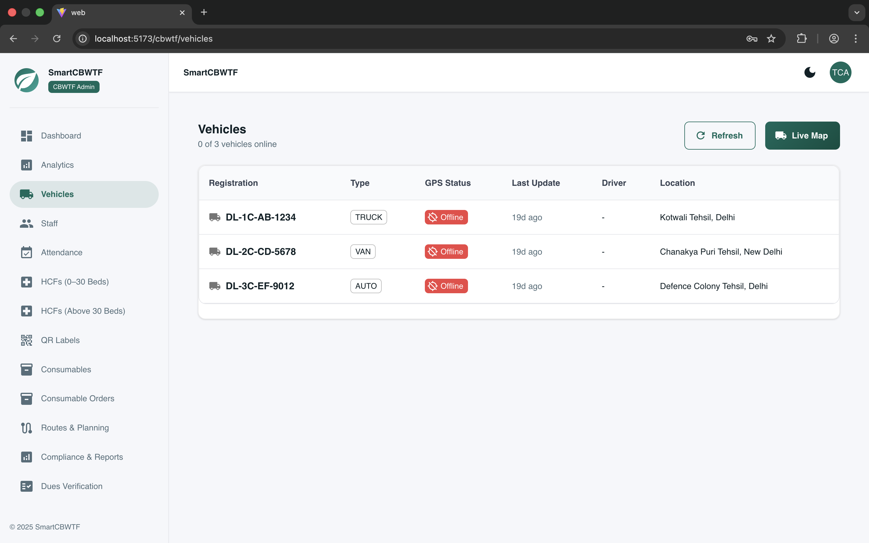Open the Consumables box icon
Image resolution: width=869 pixels, height=543 pixels.
tap(26, 369)
